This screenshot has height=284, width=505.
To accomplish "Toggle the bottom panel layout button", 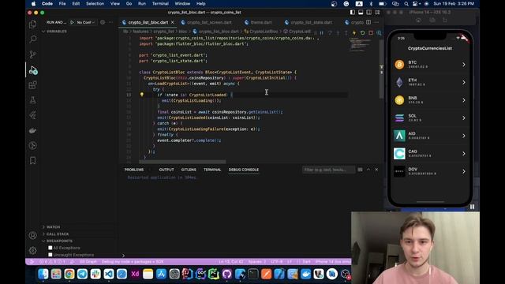I will tap(361, 13).
